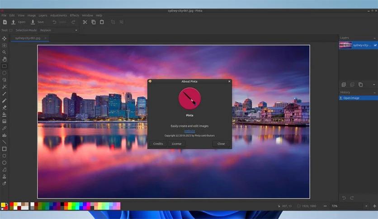378x219 pixels.
Task: Click License in About Pinta dialog
Action: [176, 144]
